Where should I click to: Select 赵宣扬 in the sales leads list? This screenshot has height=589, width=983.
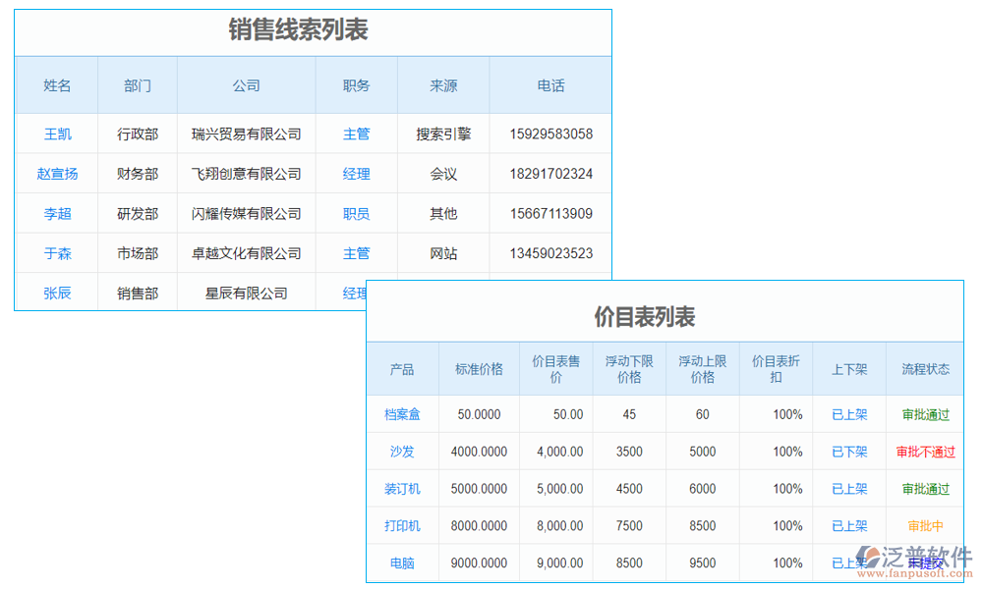[x=57, y=174]
